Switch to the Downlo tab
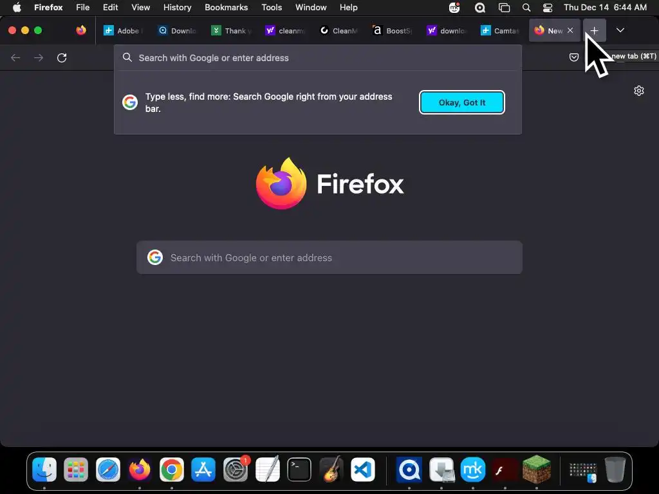This screenshot has height=494, width=659. click(178, 31)
